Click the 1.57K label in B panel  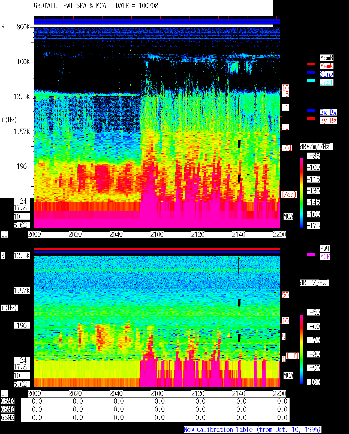(22, 291)
